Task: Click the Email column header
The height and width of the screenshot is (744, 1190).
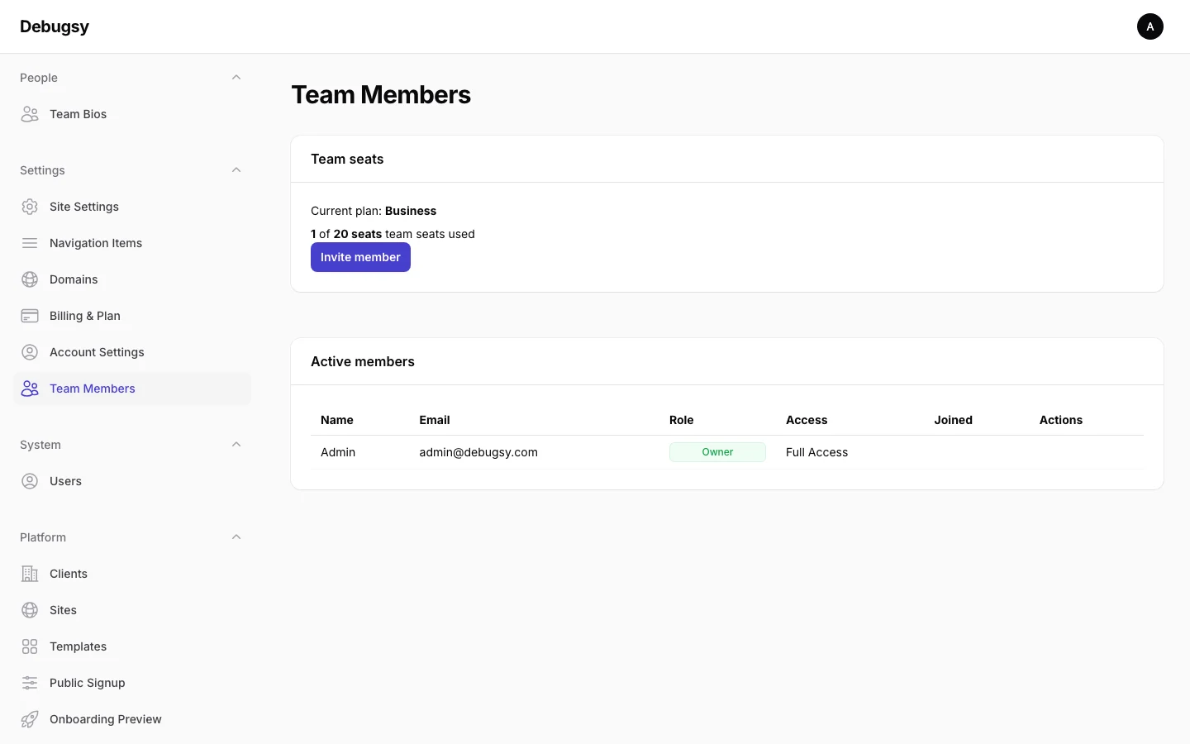Action: 435,420
